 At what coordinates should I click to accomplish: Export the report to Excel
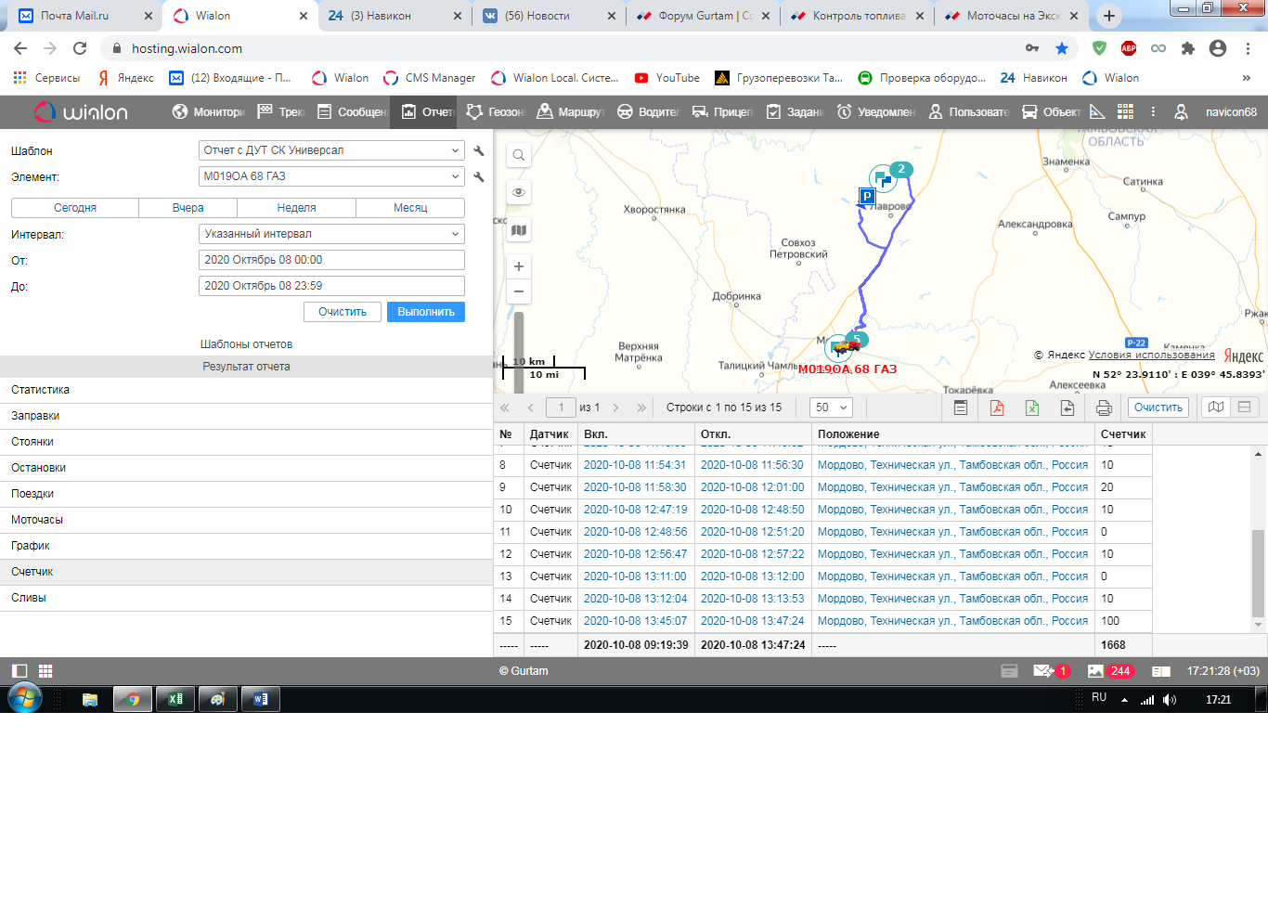click(x=1031, y=408)
